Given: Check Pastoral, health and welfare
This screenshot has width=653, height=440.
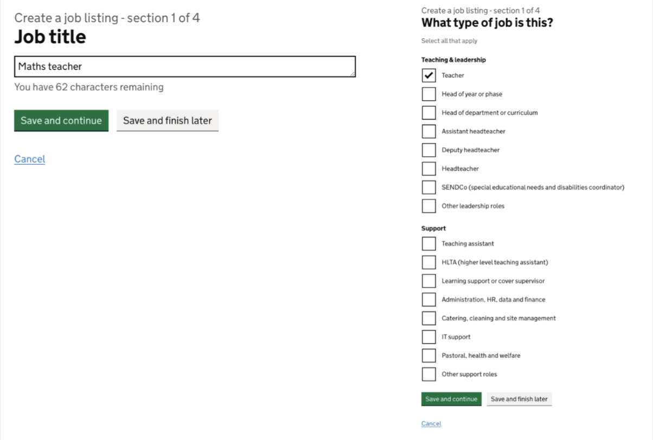Looking at the screenshot, I should 428,355.
